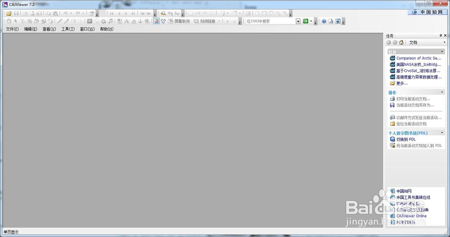
Task: Open the 文件(F) menu
Action: tap(12, 29)
